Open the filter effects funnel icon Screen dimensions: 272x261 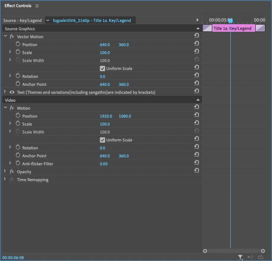click(x=240, y=257)
